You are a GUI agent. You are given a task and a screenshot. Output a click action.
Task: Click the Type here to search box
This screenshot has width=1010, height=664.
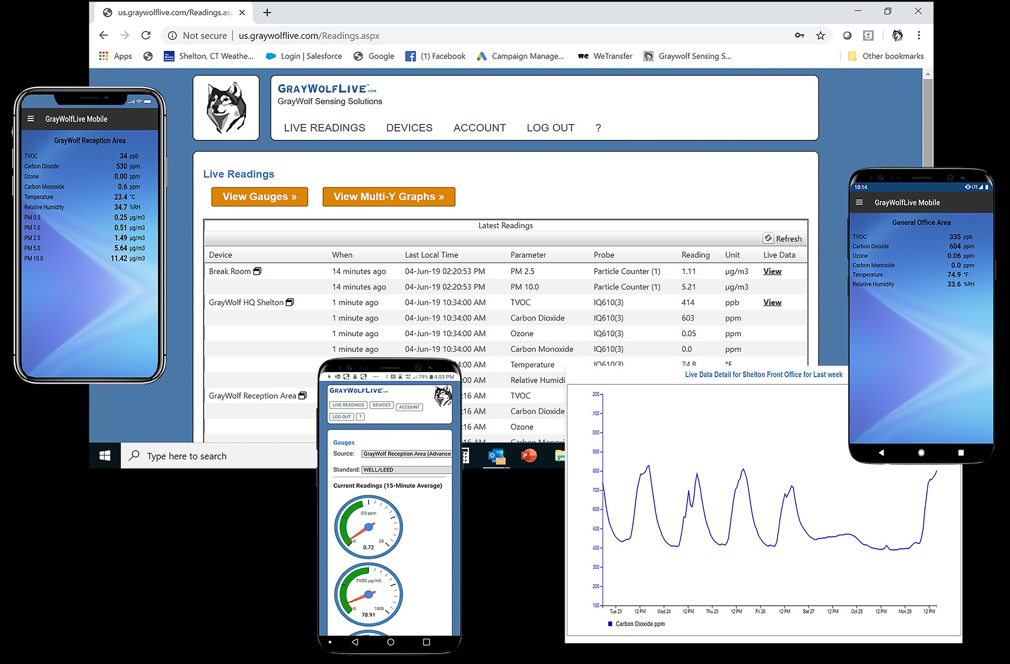[x=219, y=456]
